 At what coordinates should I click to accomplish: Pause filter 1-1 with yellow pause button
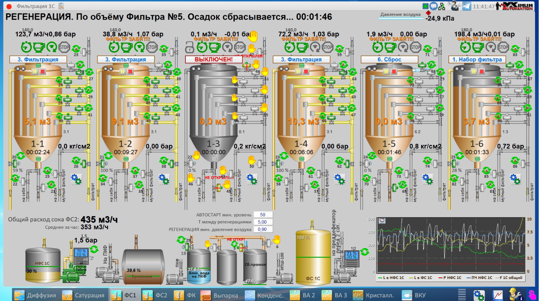pyautogui.click(x=35, y=72)
